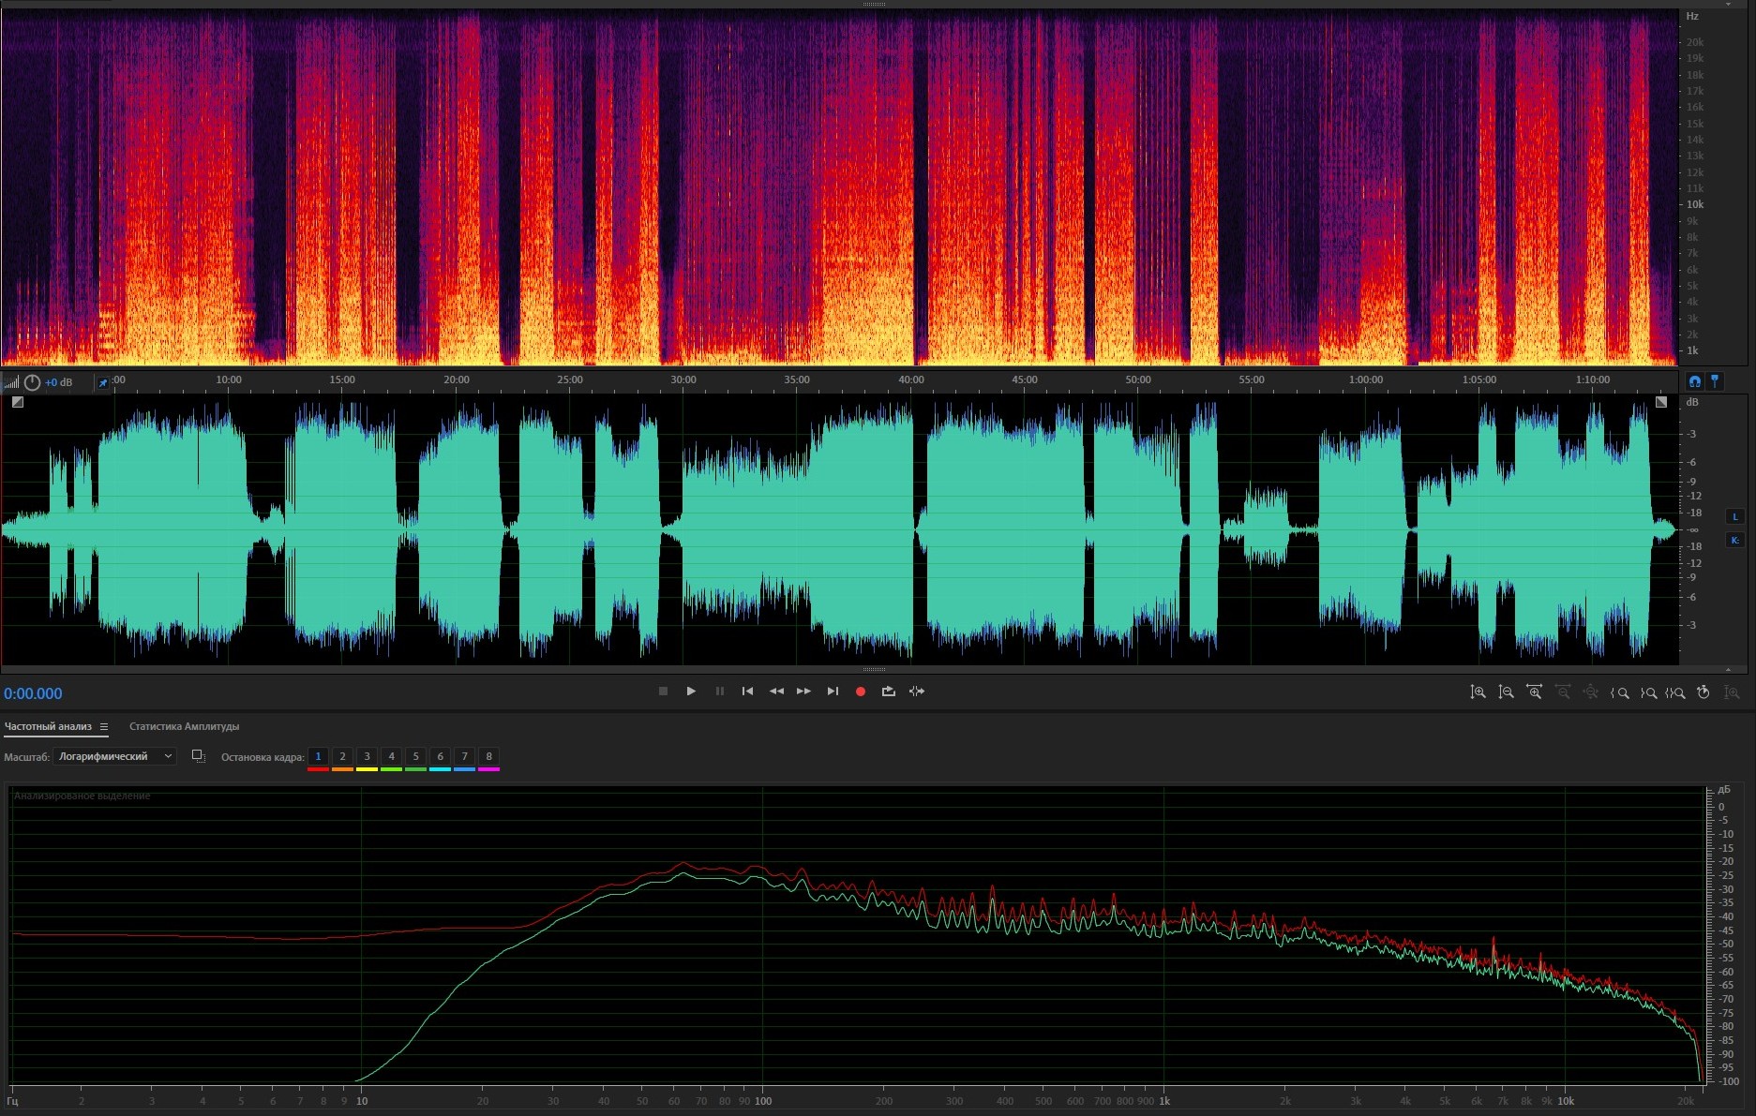Zoom to selection in point
Screen dimensions: 1756x1116
[x=1619, y=693]
